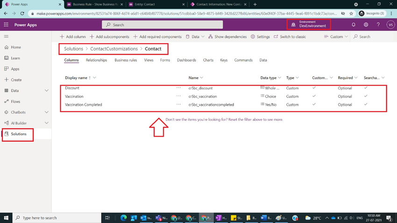Click Add required components command
This screenshot has width=397, height=223.
pyautogui.click(x=157, y=37)
